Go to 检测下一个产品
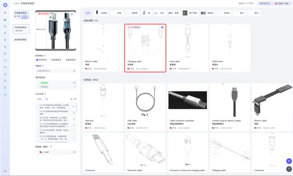This screenshot has width=293, height=176. [246, 3]
